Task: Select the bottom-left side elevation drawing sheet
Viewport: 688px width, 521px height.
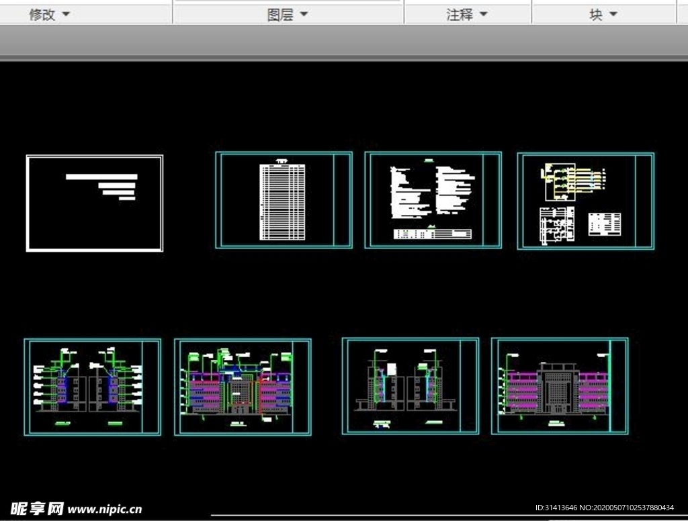Action: coord(92,387)
